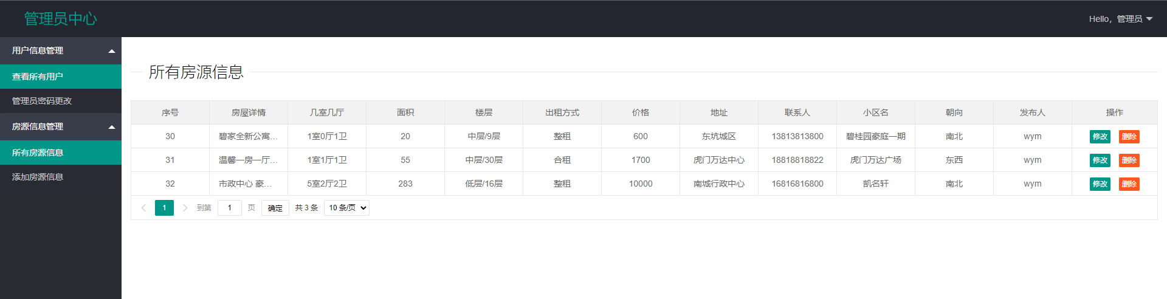1167x299 pixels.
Task: Click the 中层/30层 floor cell
Action: point(484,160)
